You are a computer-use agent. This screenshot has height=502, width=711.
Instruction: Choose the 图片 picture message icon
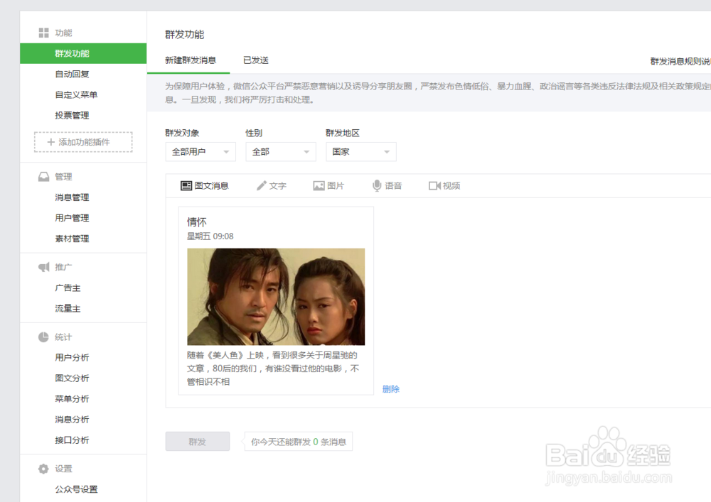pyautogui.click(x=318, y=185)
